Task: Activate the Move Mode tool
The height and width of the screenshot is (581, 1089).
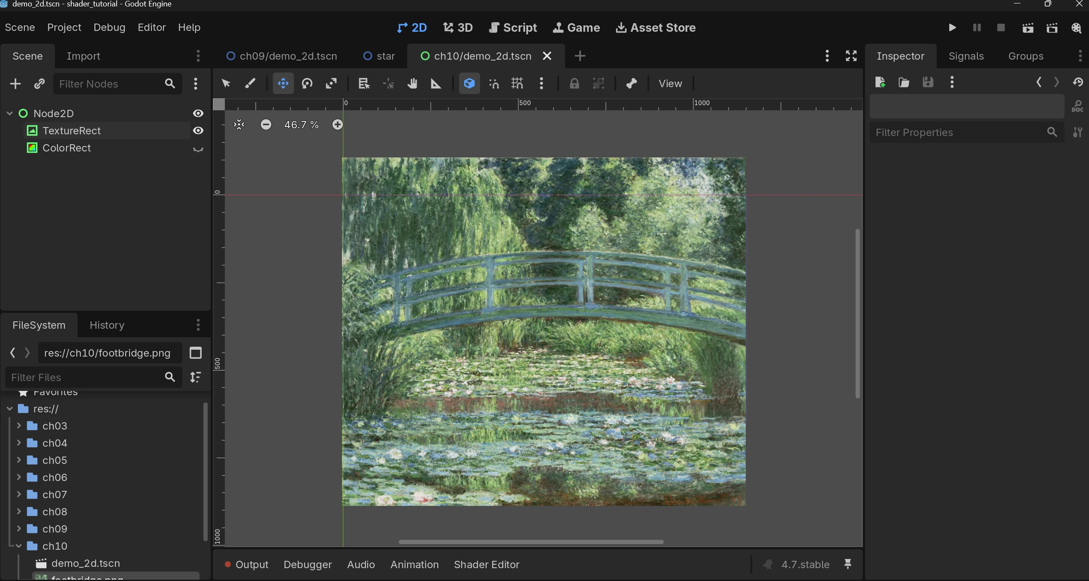Action: pos(283,83)
